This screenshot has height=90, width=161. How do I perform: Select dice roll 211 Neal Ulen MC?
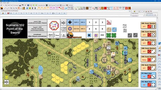148,75
